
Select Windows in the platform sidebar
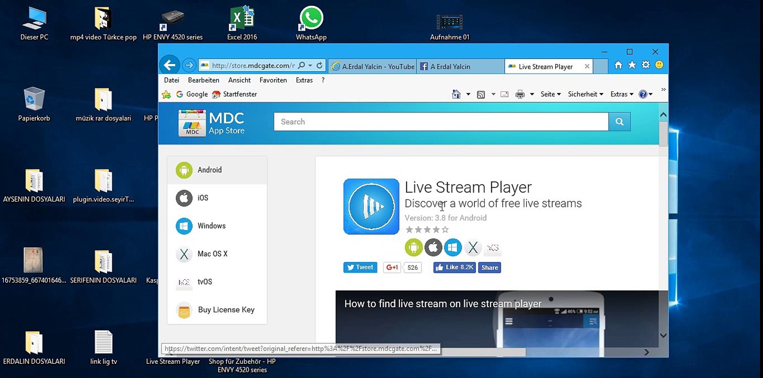coord(217,226)
